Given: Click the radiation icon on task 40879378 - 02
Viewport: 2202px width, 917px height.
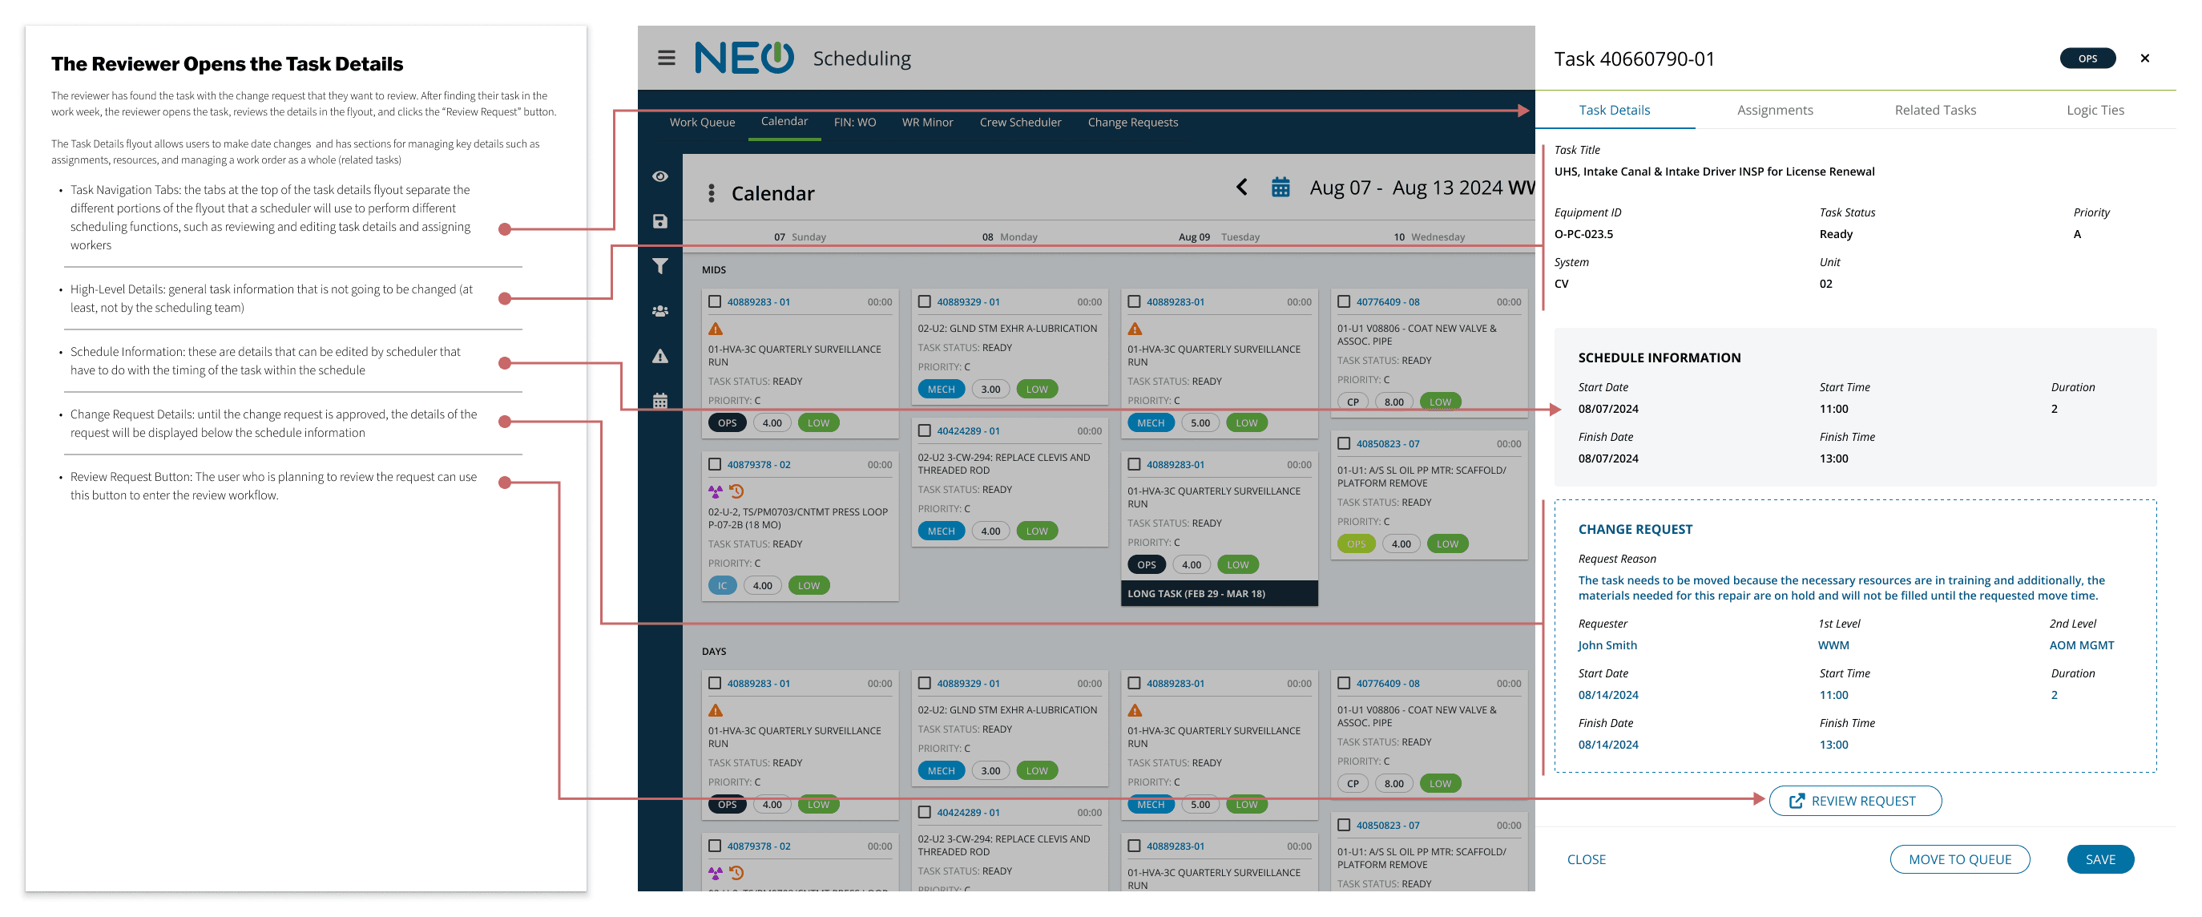Looking at the screenshot, I should tap(716, 491).
